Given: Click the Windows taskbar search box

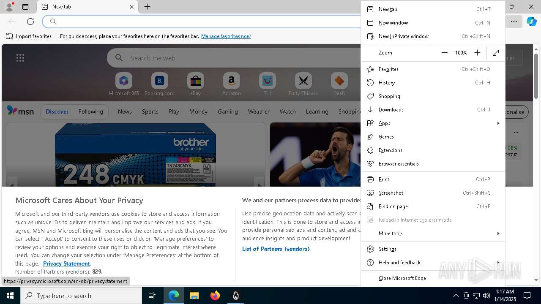Looking at the screenshot, I should point(81,296).
